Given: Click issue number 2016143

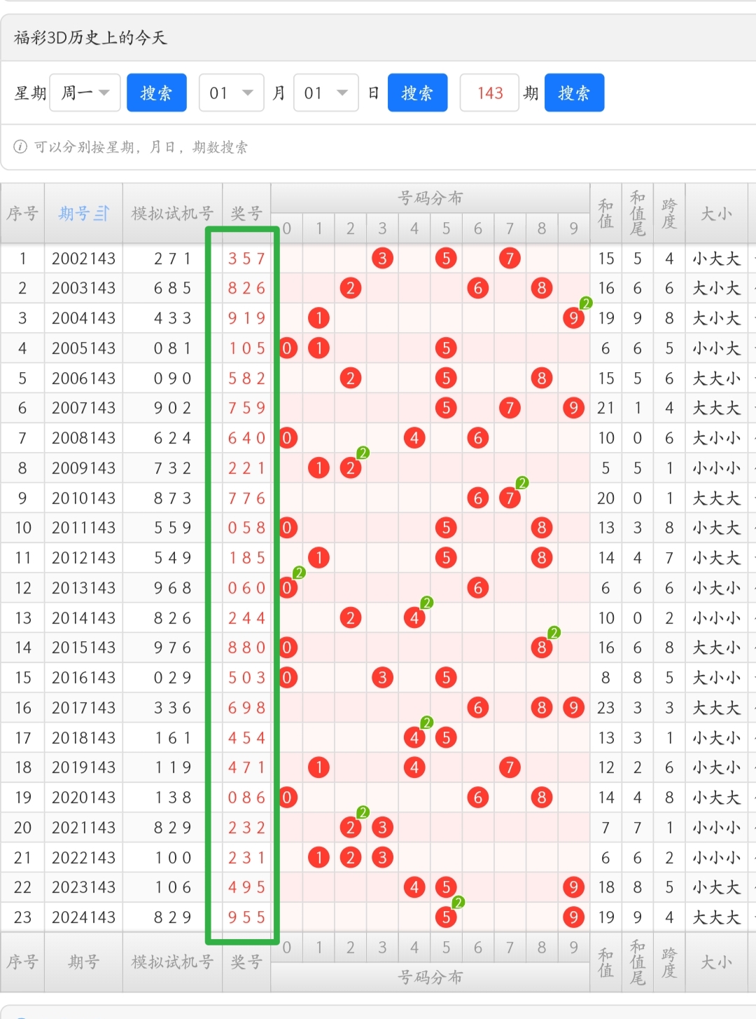Looking at the screenshot, I should point(83,678).
